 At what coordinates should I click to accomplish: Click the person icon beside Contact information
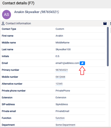tap(3, 23)
